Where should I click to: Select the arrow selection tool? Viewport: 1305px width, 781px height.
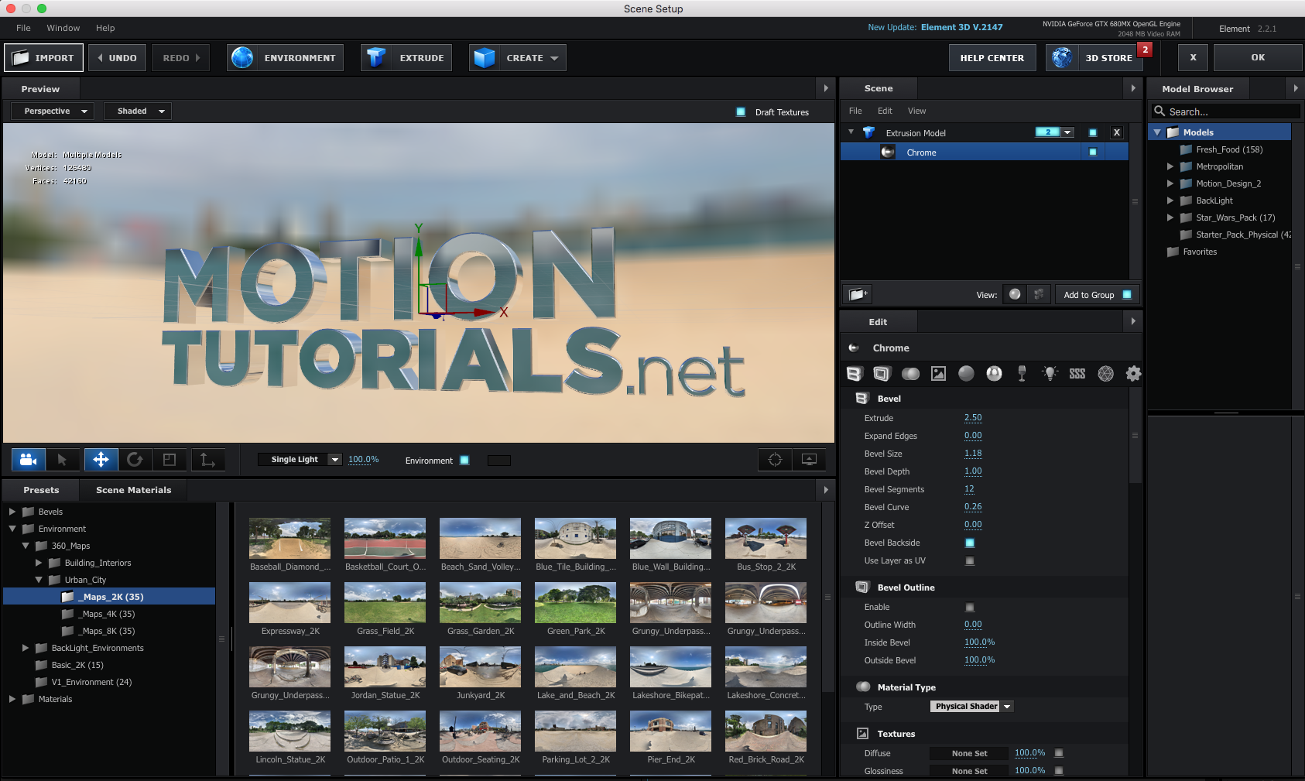point(62,460)
